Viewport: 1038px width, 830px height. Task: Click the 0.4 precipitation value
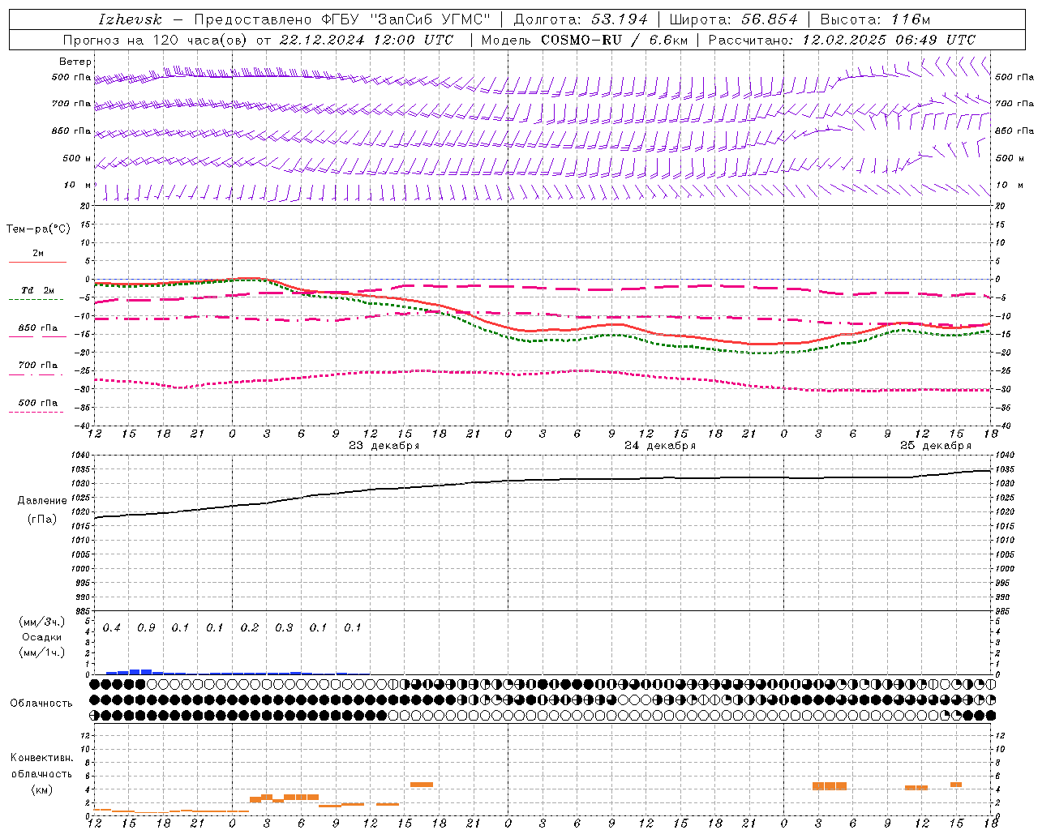[112, 627]
